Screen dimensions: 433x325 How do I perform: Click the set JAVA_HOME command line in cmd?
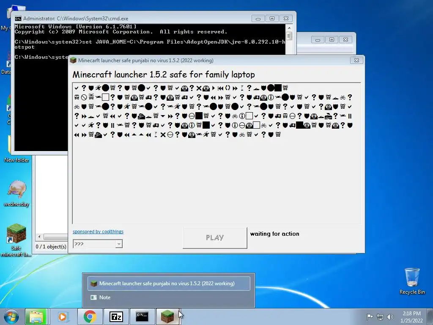coord(150,44)
